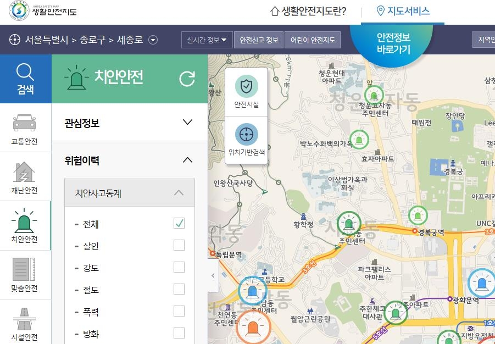Click the orange siren marker on map
Screen dimensions: 495x344
[x=253, y=327]
